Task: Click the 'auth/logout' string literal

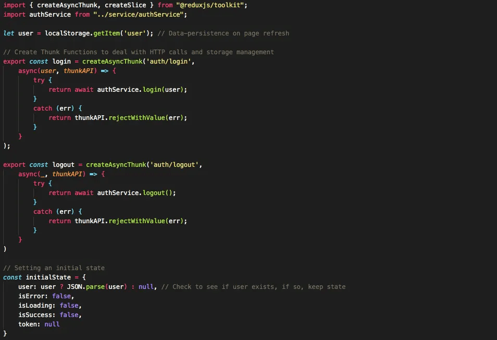Action: click(x=175, y=165)
